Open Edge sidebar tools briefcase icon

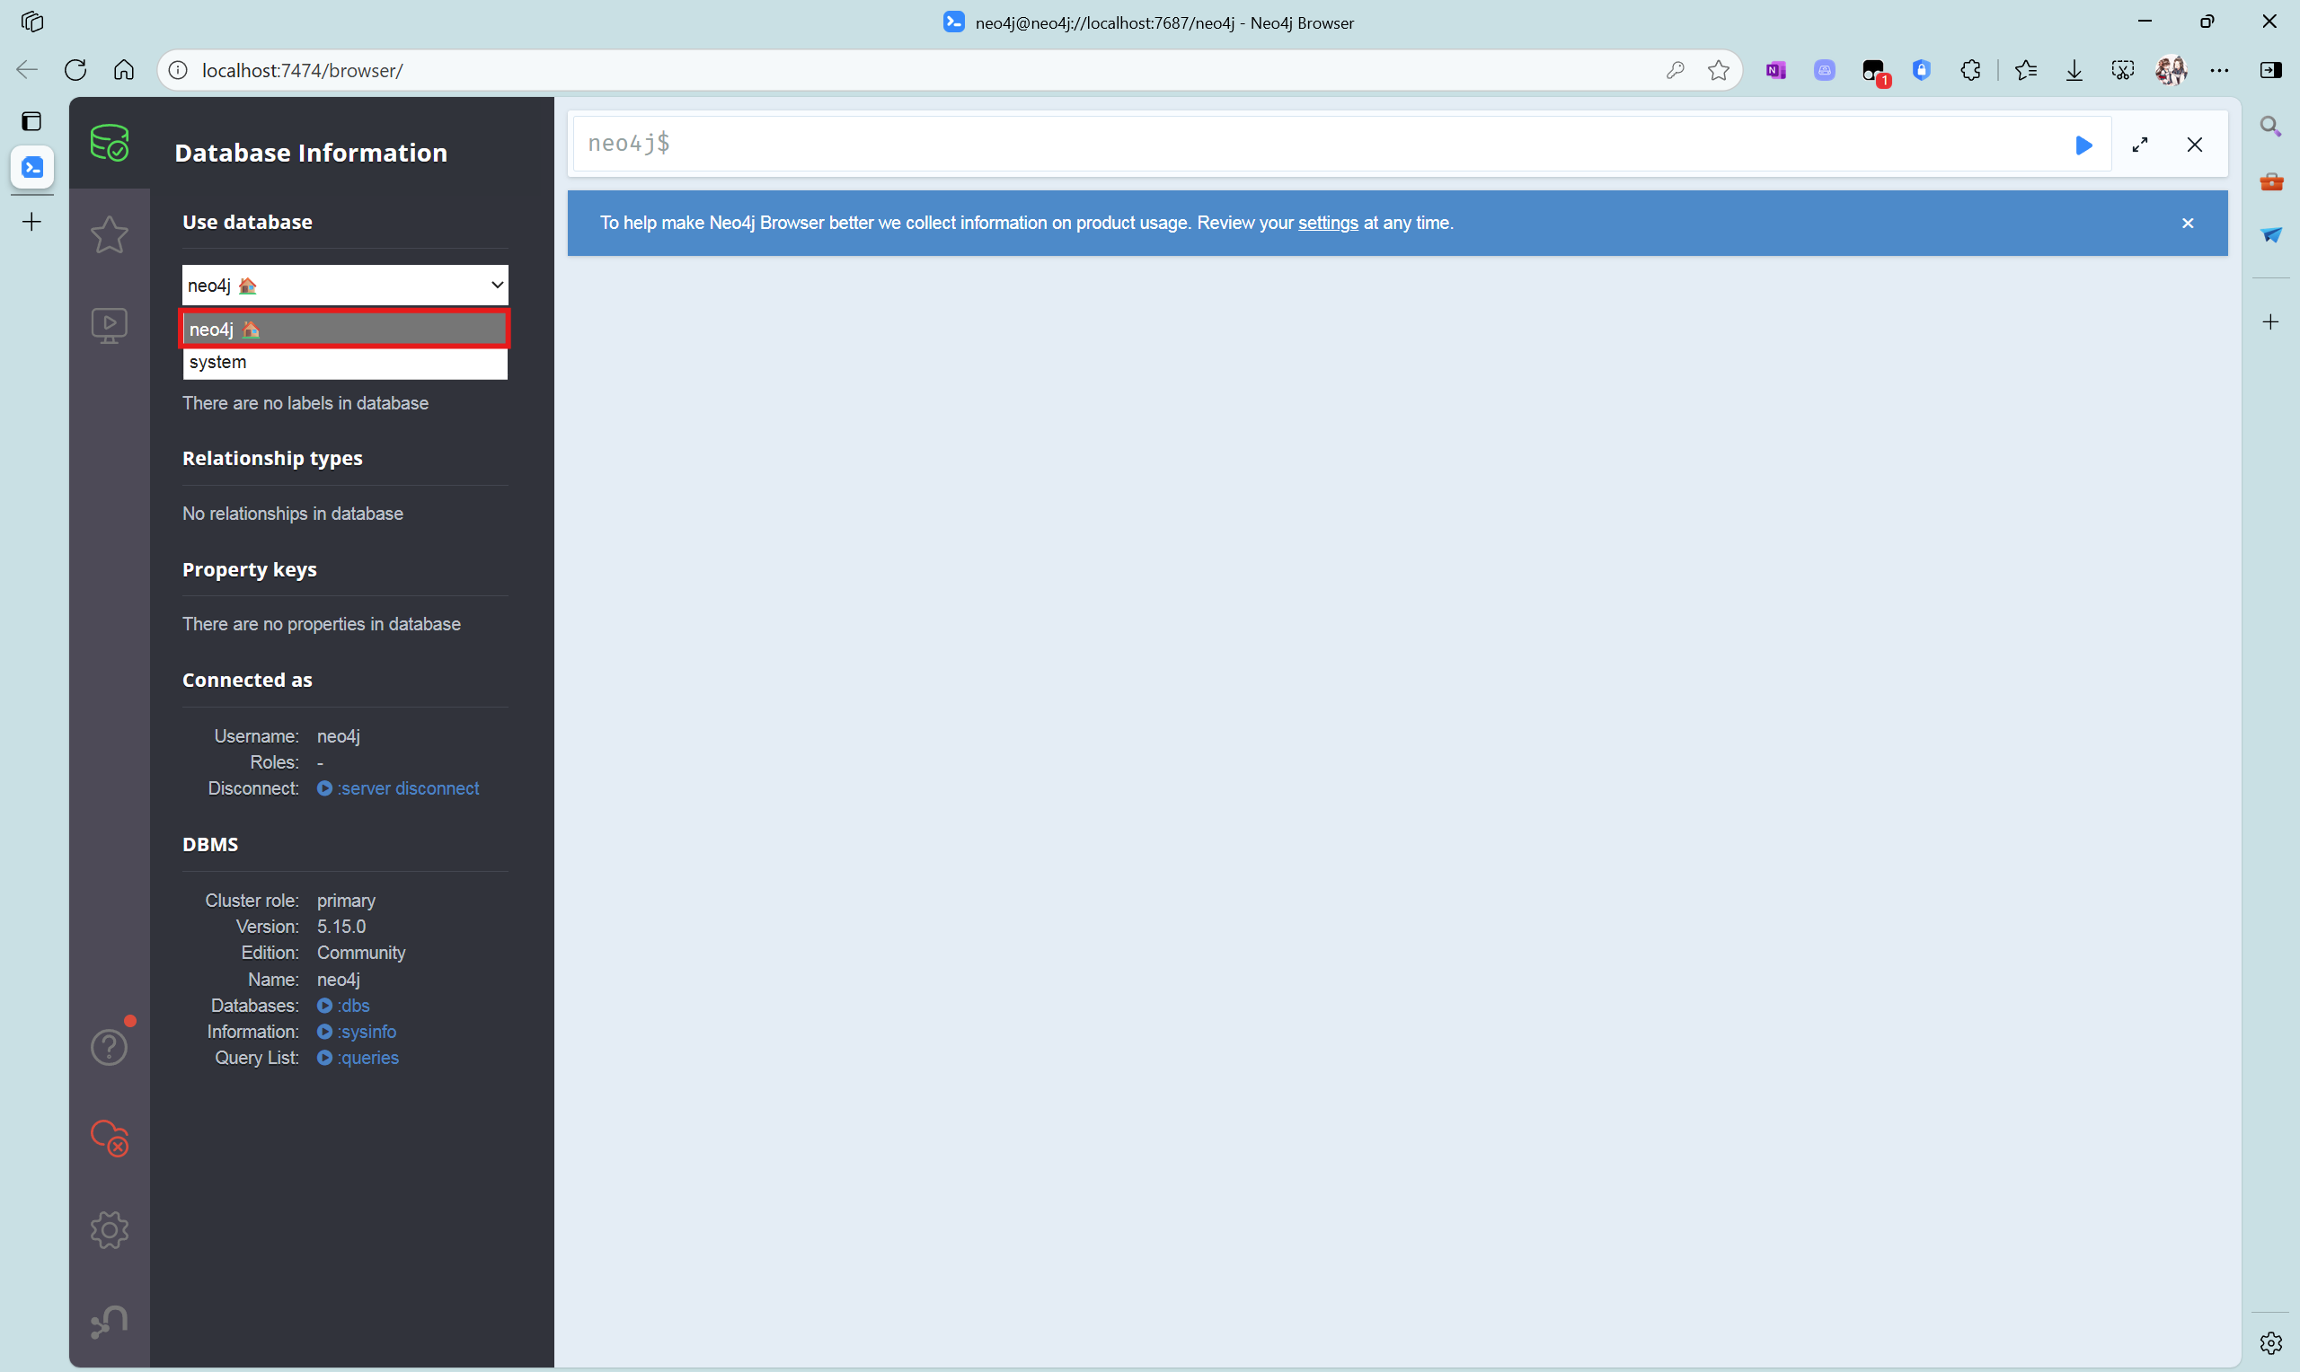tap(2270, 181)
